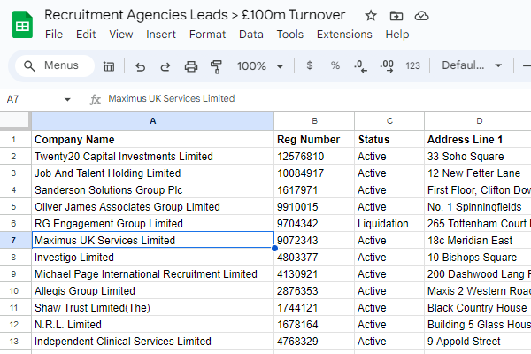Select the Status header cell
Viewport: 531px width, 354px height.
pos(389,139)
